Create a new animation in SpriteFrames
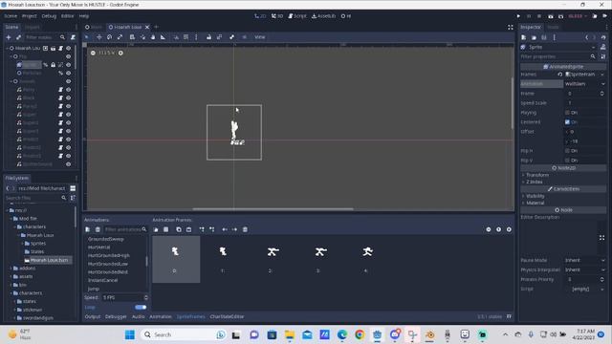The image size is (612, 344). 87,229
